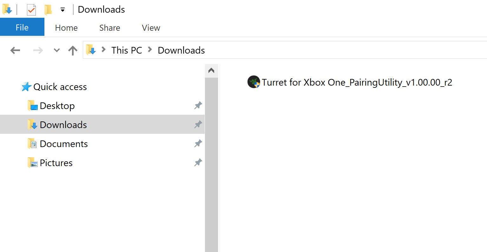Switch to the View tab
This screenshot has height=252, width=487.
tap(151, 28)
